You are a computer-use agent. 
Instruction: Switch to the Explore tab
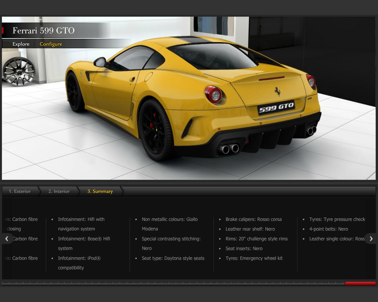tap(21, 44)
